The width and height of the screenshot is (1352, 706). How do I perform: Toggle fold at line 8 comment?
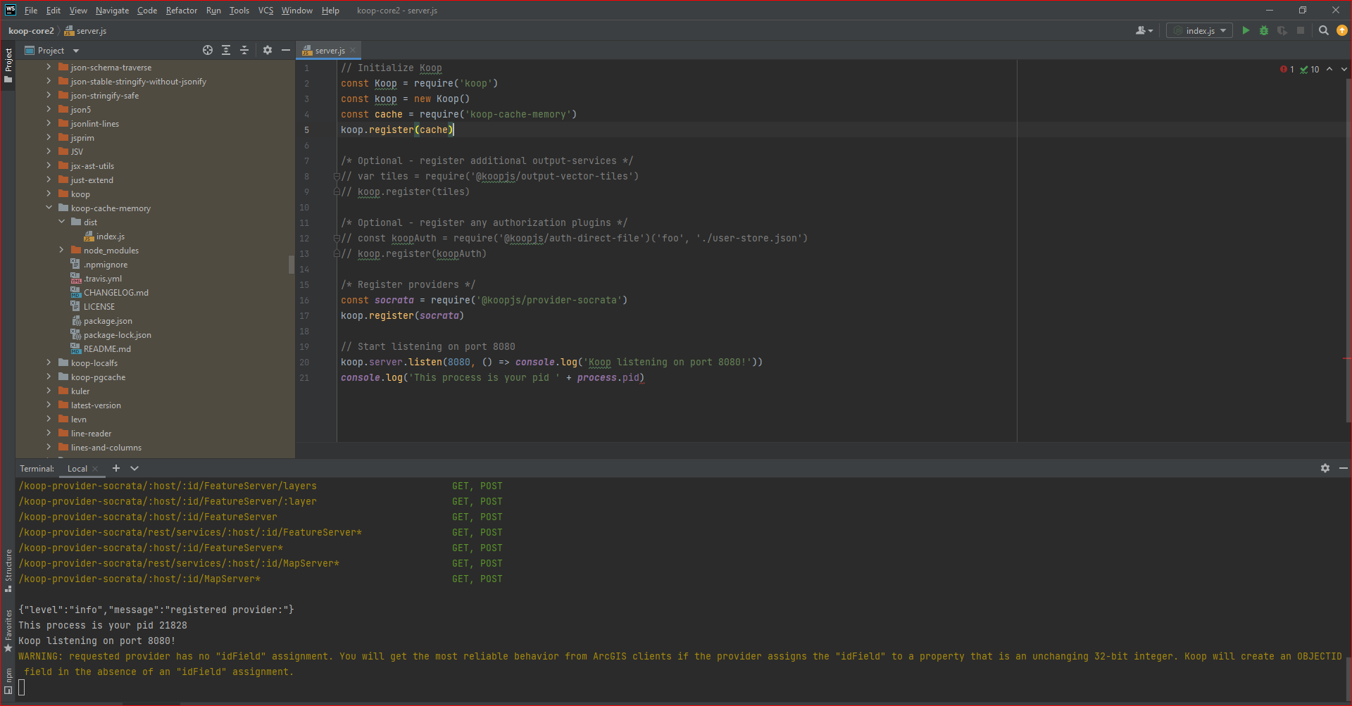(x=337, y=177)
